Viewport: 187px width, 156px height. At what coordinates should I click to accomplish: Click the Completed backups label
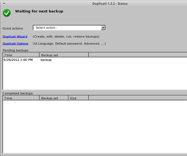(x=18, y=93)
